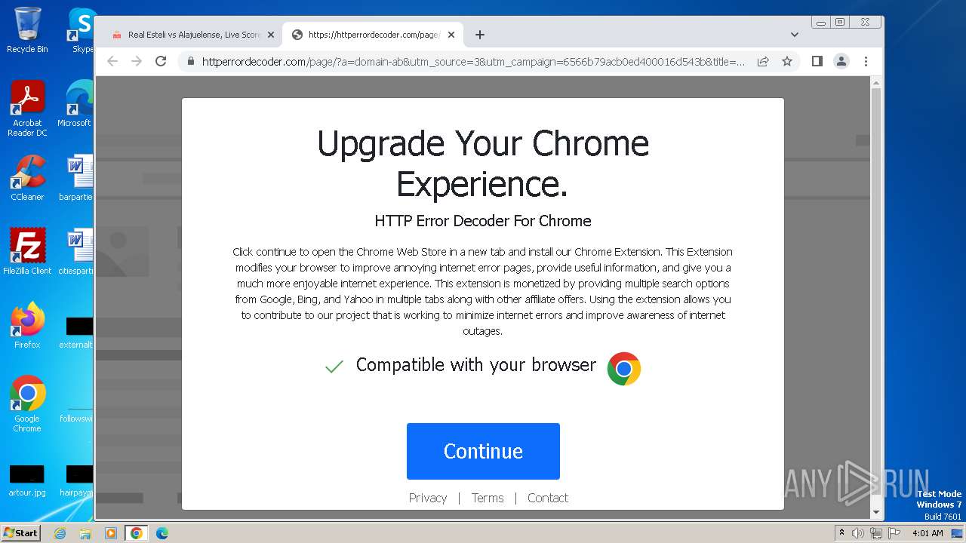Click the Chrome logo in dialog
The height and width of the screenshot is (543, 966).
(624, 369)
